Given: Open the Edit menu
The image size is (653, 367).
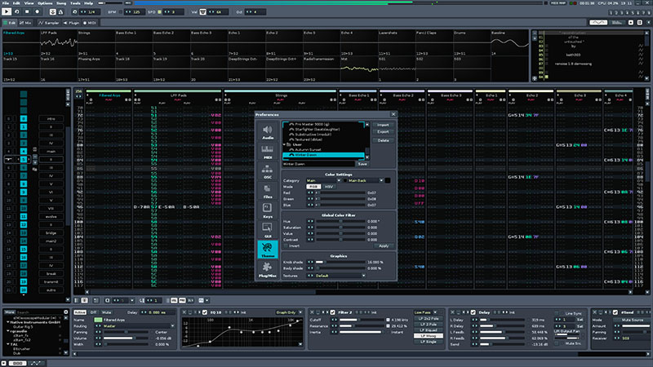Looking at the screenshot, I should 16,3.
